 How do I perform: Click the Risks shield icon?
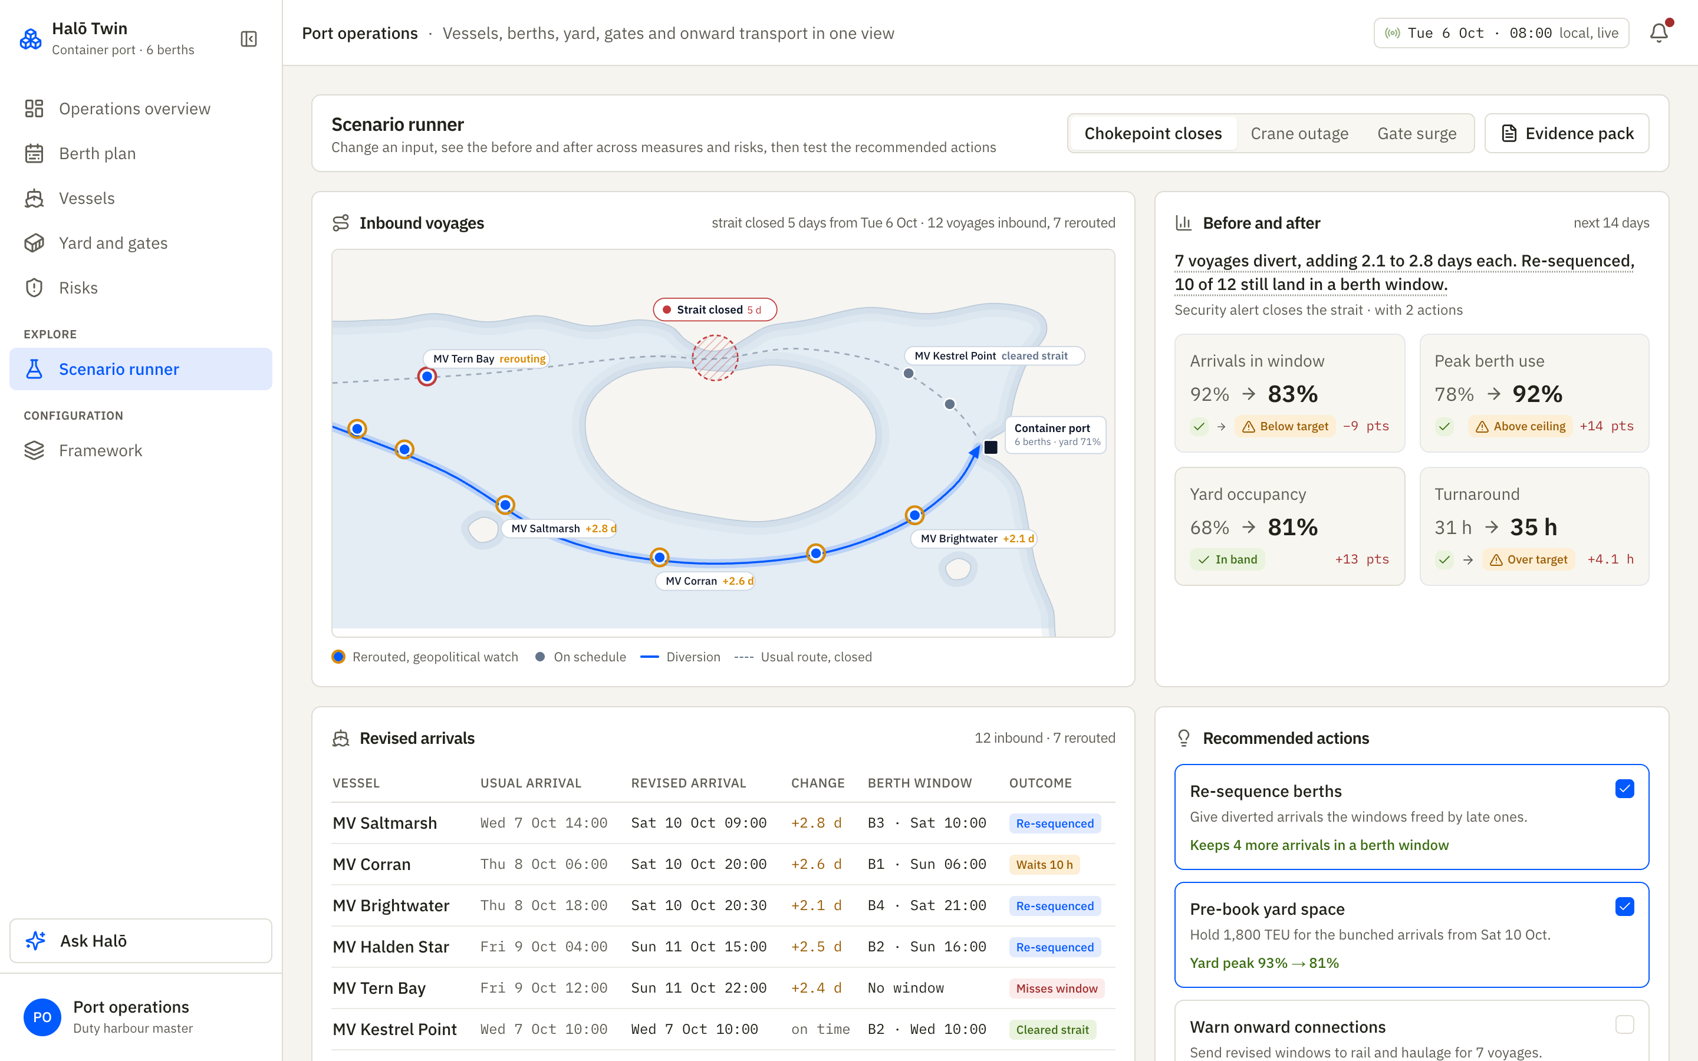click(34, 288)
